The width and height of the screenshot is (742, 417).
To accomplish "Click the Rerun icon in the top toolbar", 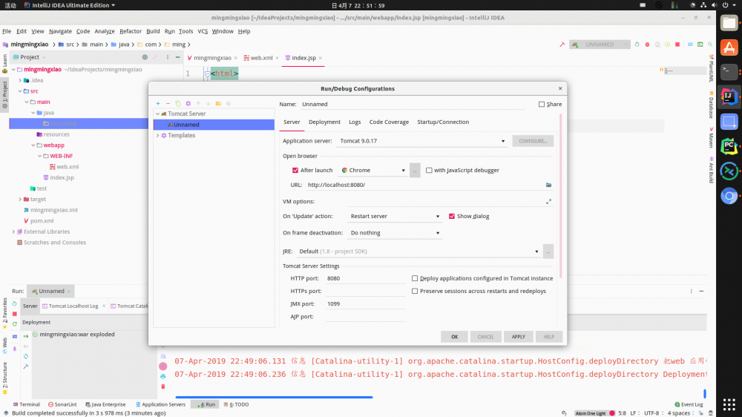I will tap(637, 45).
